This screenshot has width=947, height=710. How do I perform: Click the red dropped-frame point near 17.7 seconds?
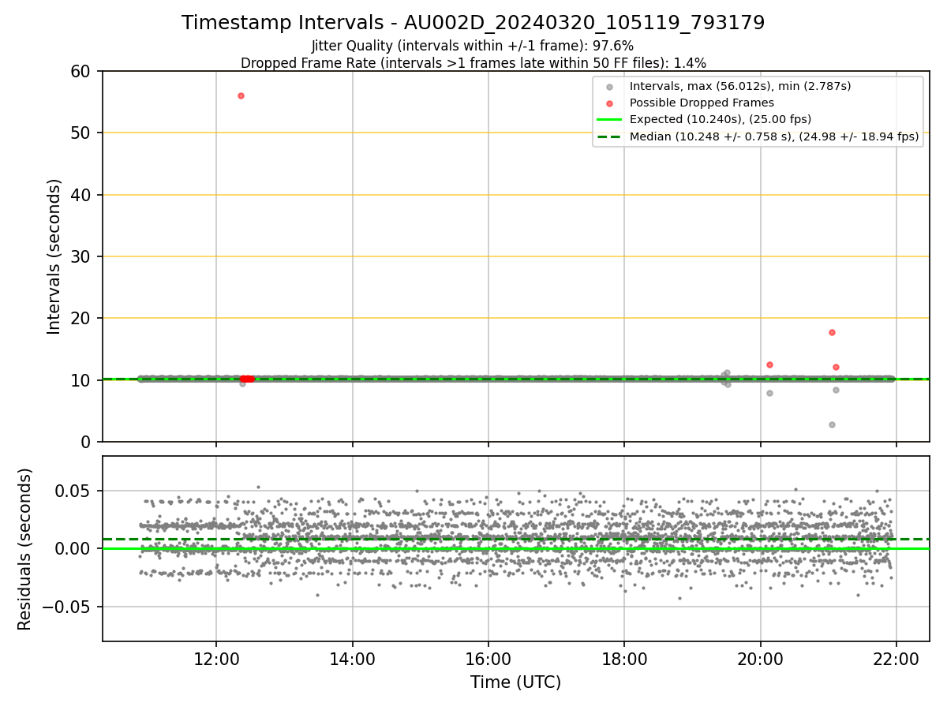coord(832,332)
